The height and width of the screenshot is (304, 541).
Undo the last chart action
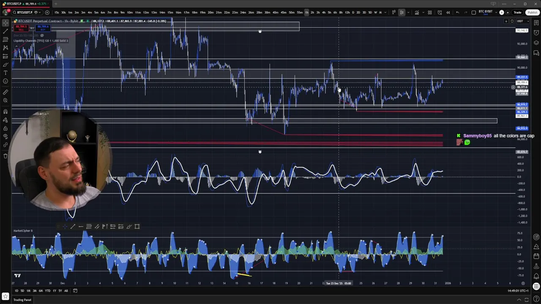click(x=458, y=12)
